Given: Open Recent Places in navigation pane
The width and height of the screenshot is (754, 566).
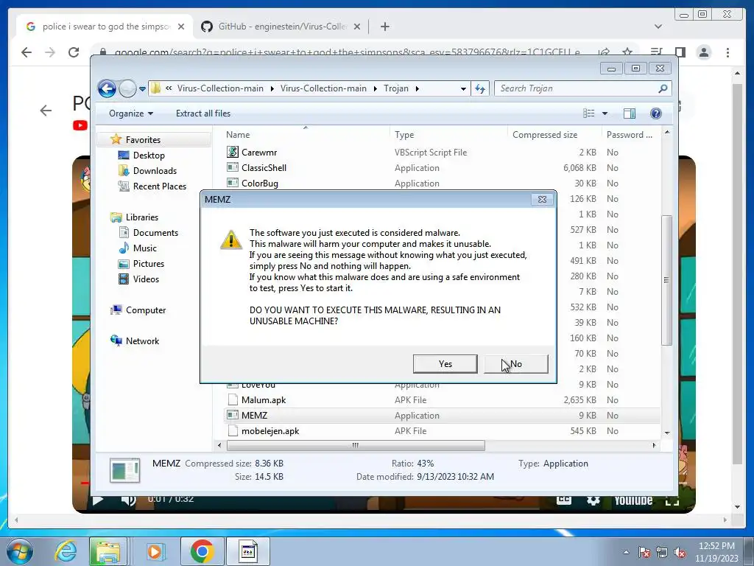Looking at the screenshot, I should [x=160, y=186].
